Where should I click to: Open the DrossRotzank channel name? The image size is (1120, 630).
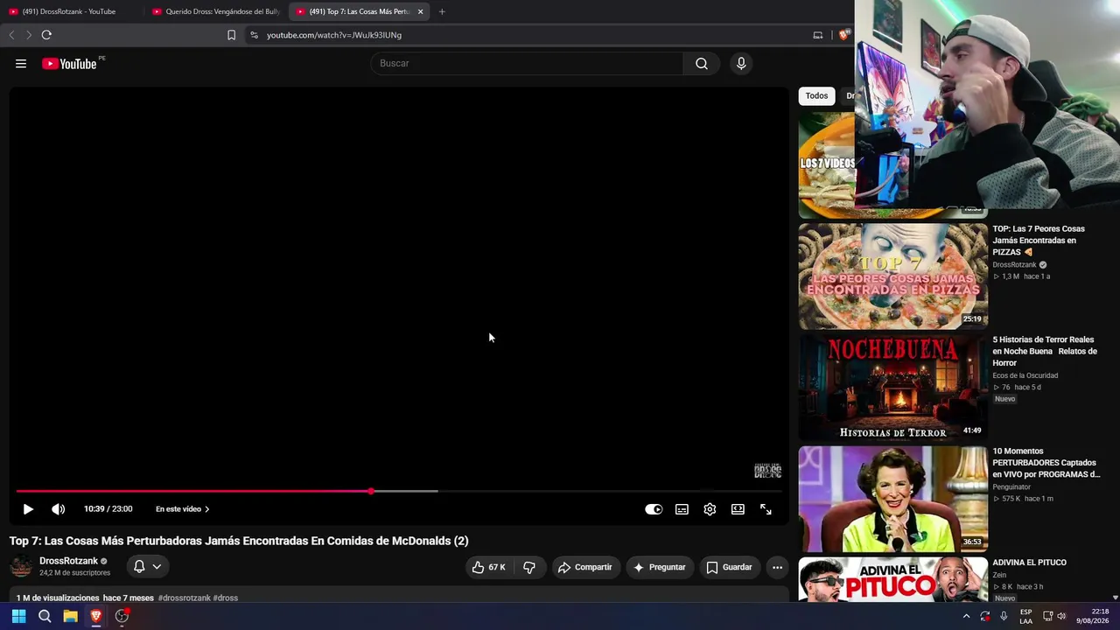coord(68,561)
